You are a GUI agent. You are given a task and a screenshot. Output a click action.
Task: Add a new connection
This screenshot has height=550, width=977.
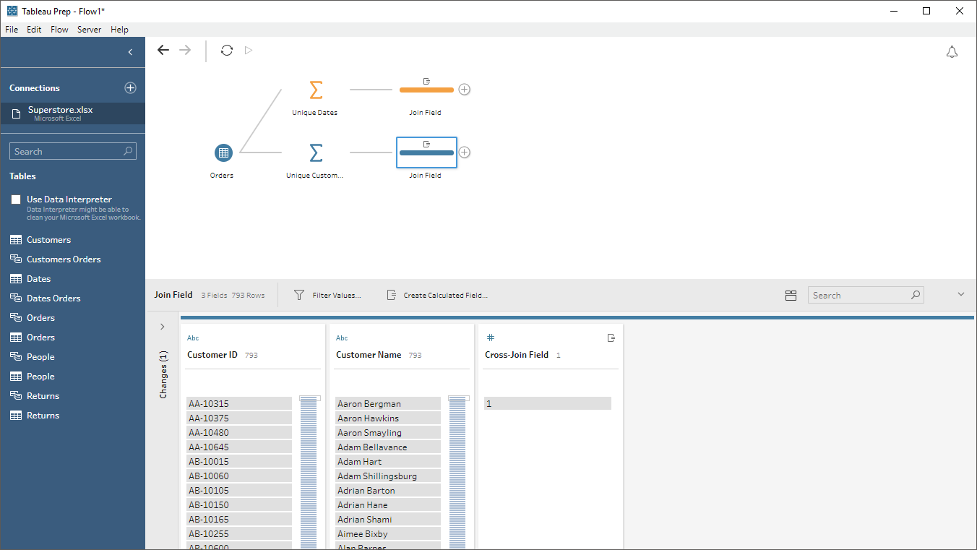[x=130, y=87]
